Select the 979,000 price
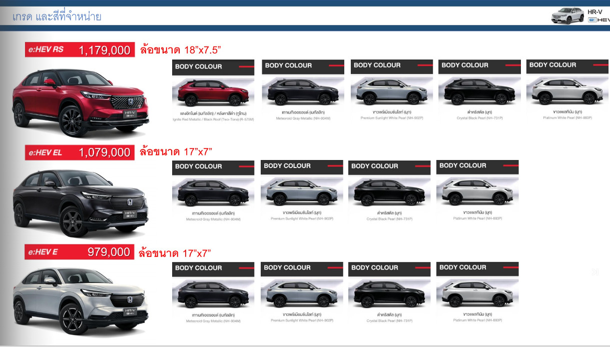 tap(109, 252)
